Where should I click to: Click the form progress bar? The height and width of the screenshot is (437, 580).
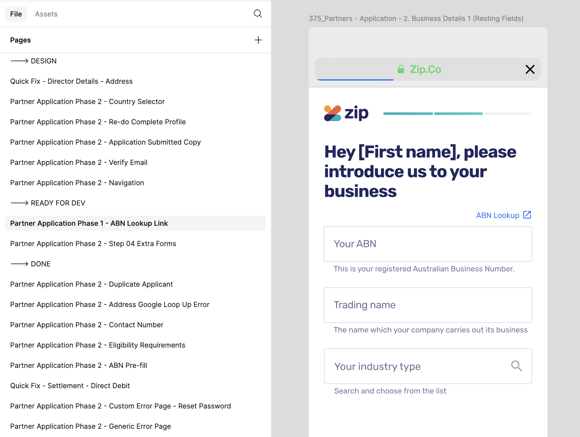(x=457, y=114)
